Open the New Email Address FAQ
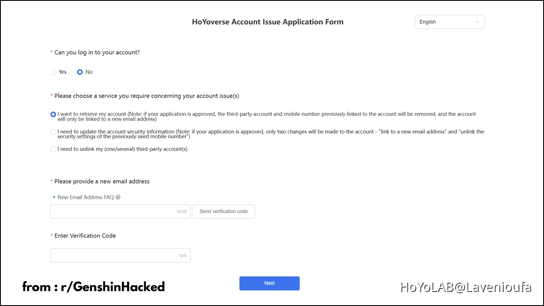Screen dimensions: 544x306 (x=85, y=197)
